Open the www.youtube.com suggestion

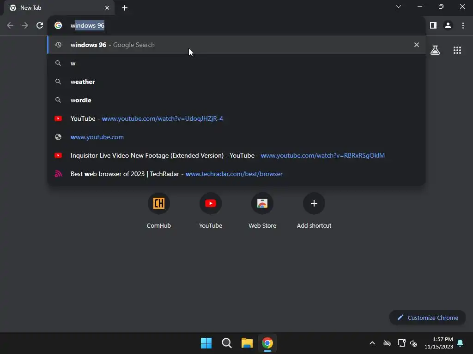point(236,137)
